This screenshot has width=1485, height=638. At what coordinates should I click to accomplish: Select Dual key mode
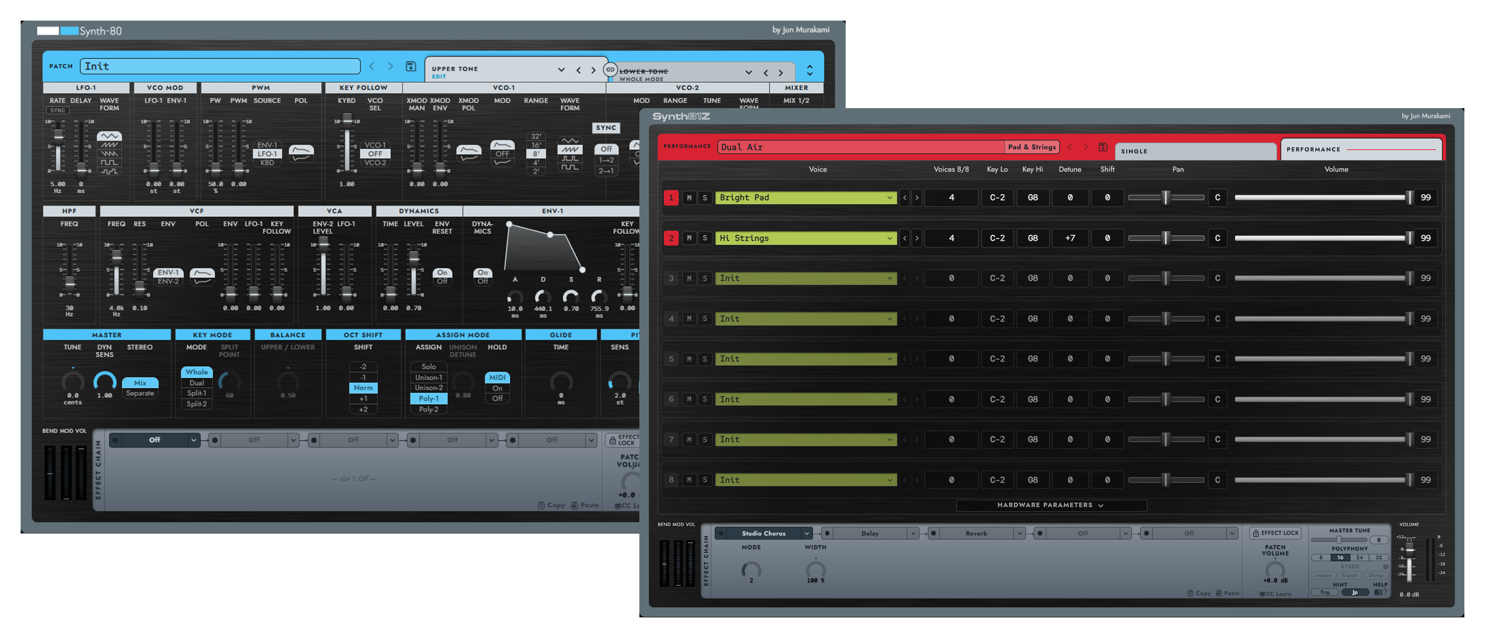tap(196, 383)
